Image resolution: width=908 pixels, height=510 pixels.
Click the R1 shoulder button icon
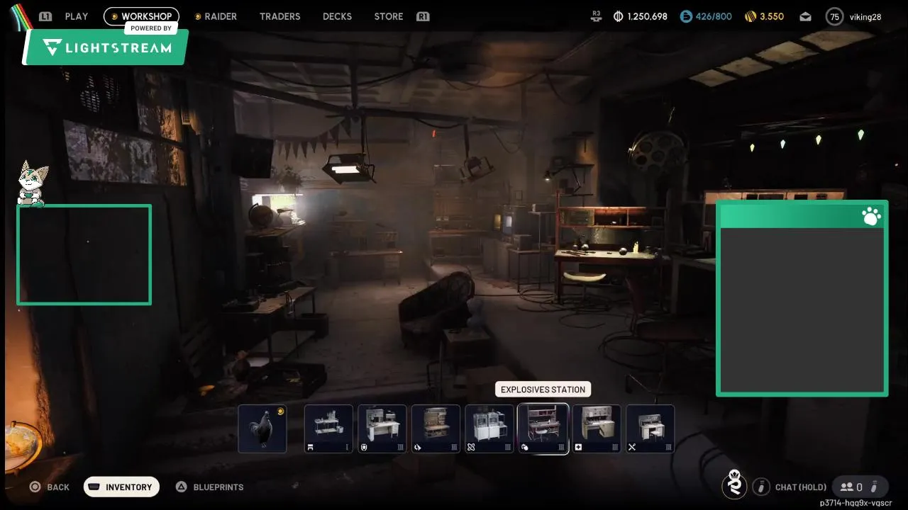(x=423, y=16)
